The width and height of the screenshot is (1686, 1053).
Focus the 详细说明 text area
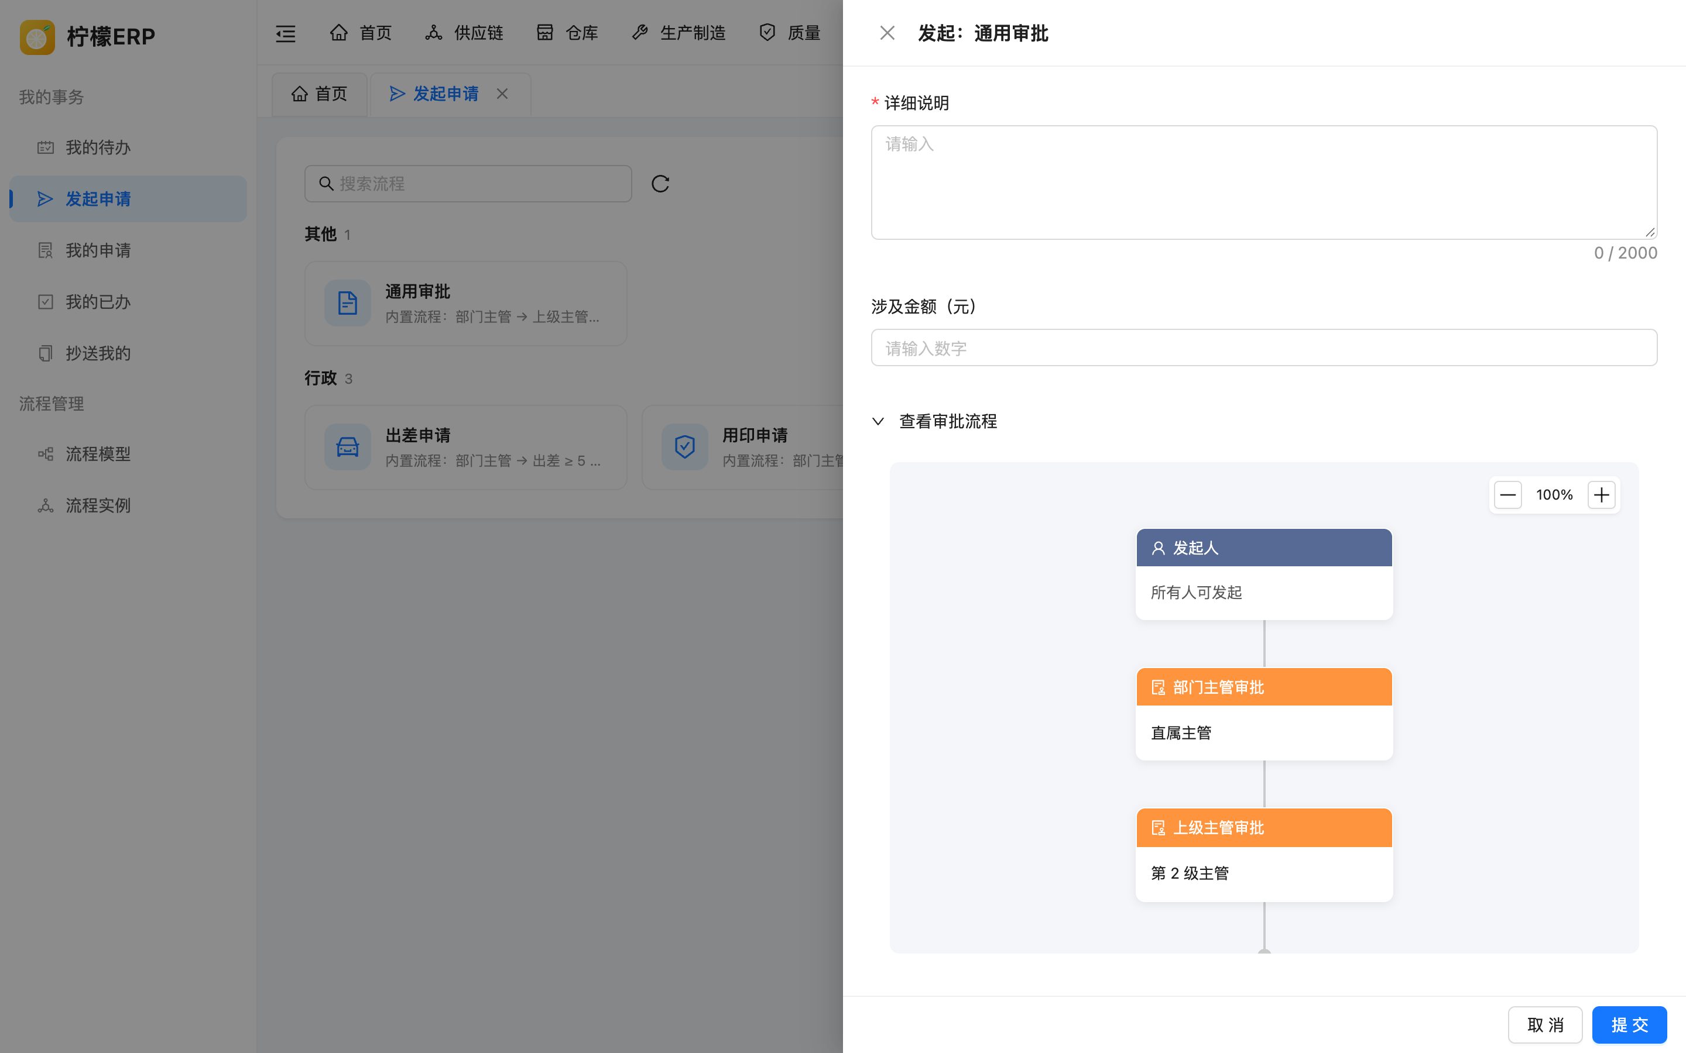pos(1264,183)
